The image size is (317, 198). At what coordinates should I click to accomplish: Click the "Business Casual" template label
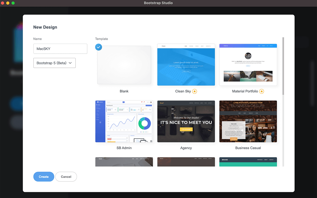click(x=248, y=148)
